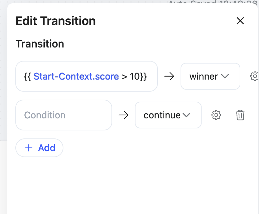Delete the continue transition row
This screenshot has width=259, height=214.
[240, 115]
